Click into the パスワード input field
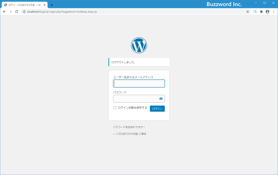The image size is (278, 175). pos(136,99)
